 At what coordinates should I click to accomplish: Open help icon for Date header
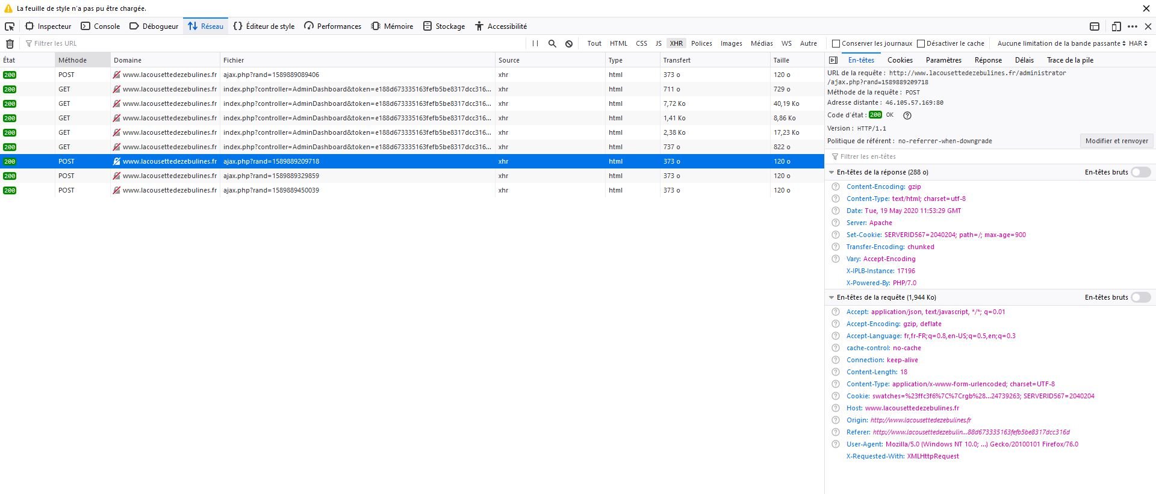click(836, 211)
